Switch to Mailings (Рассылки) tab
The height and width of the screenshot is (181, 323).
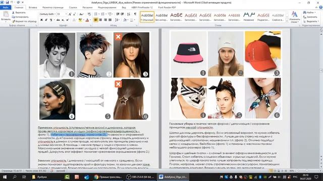tap(87, 8)
